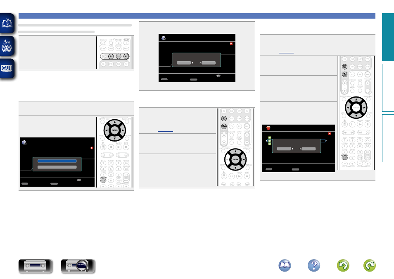The height and width of the screenshot is (279, 394).
Task: Switch to the lowest white tab on the right edge
Action: [x=388, y=139]
